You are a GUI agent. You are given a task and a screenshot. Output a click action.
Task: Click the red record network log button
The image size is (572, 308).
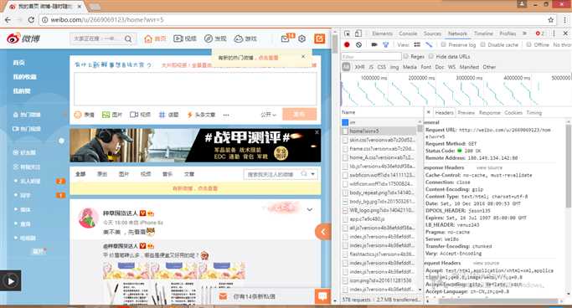(x=347, y=44)
